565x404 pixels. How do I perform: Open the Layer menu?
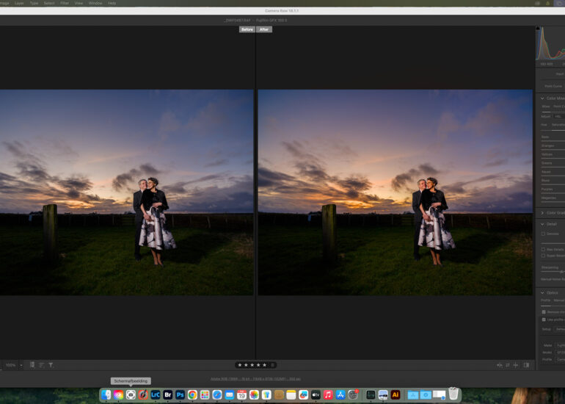click(x=19, y=3)
